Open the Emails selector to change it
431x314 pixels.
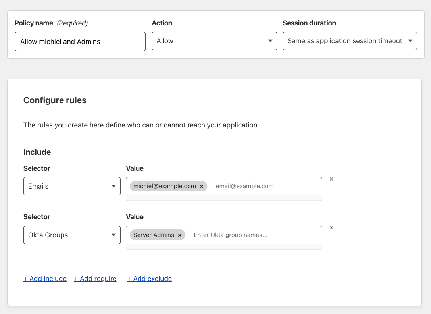(x=72, y=186)
